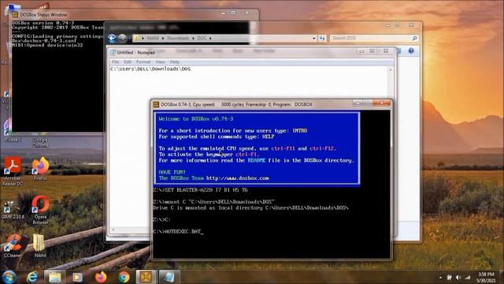Open File Explorer from the taskbar

(55, 277)
